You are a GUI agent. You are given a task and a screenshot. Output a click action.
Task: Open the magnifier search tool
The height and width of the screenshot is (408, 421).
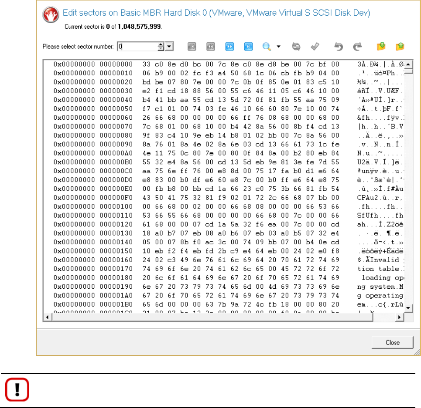point(267,47)
